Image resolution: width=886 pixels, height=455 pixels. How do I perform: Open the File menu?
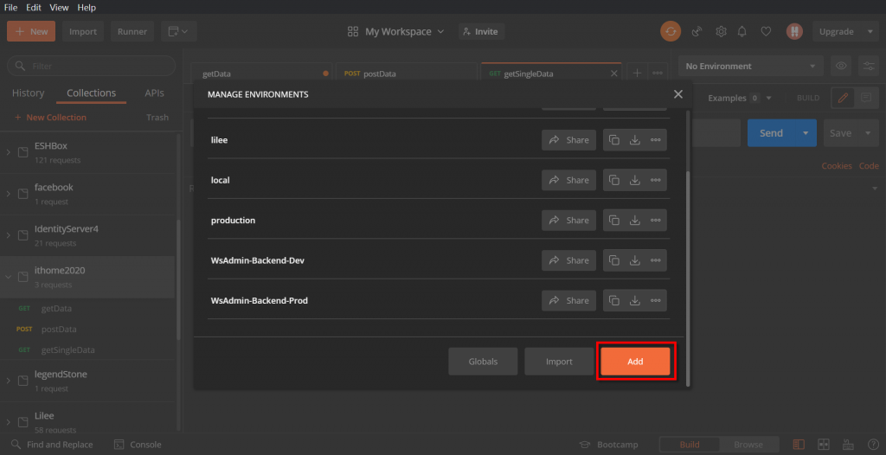tap(11, 7)
